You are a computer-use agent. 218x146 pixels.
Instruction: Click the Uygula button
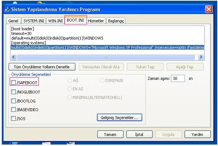point(168,134)
